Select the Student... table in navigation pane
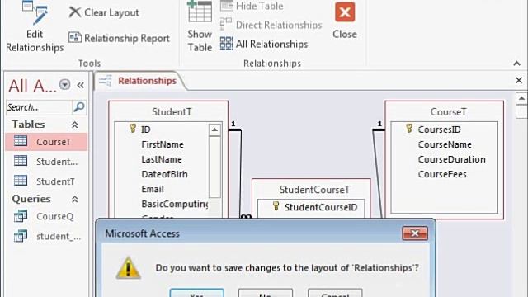This screenshot has width=528, height=297. pos(46,162)
